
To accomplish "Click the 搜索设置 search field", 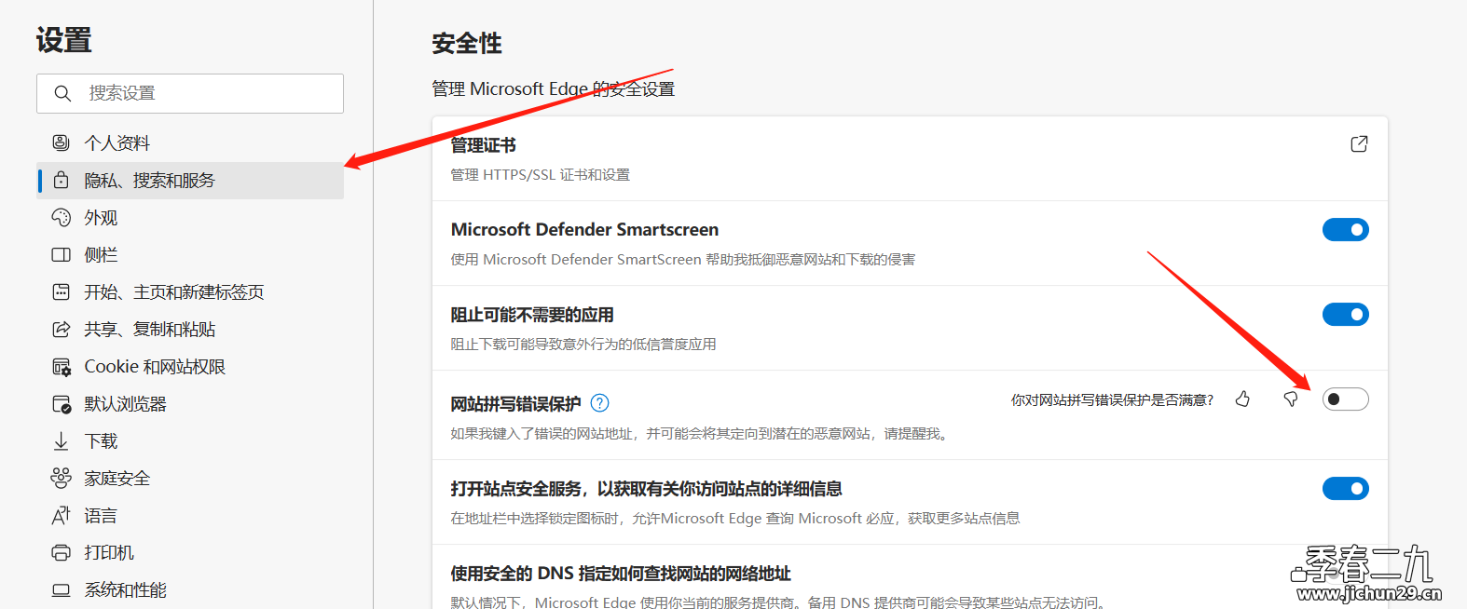I will pos(190,93).
